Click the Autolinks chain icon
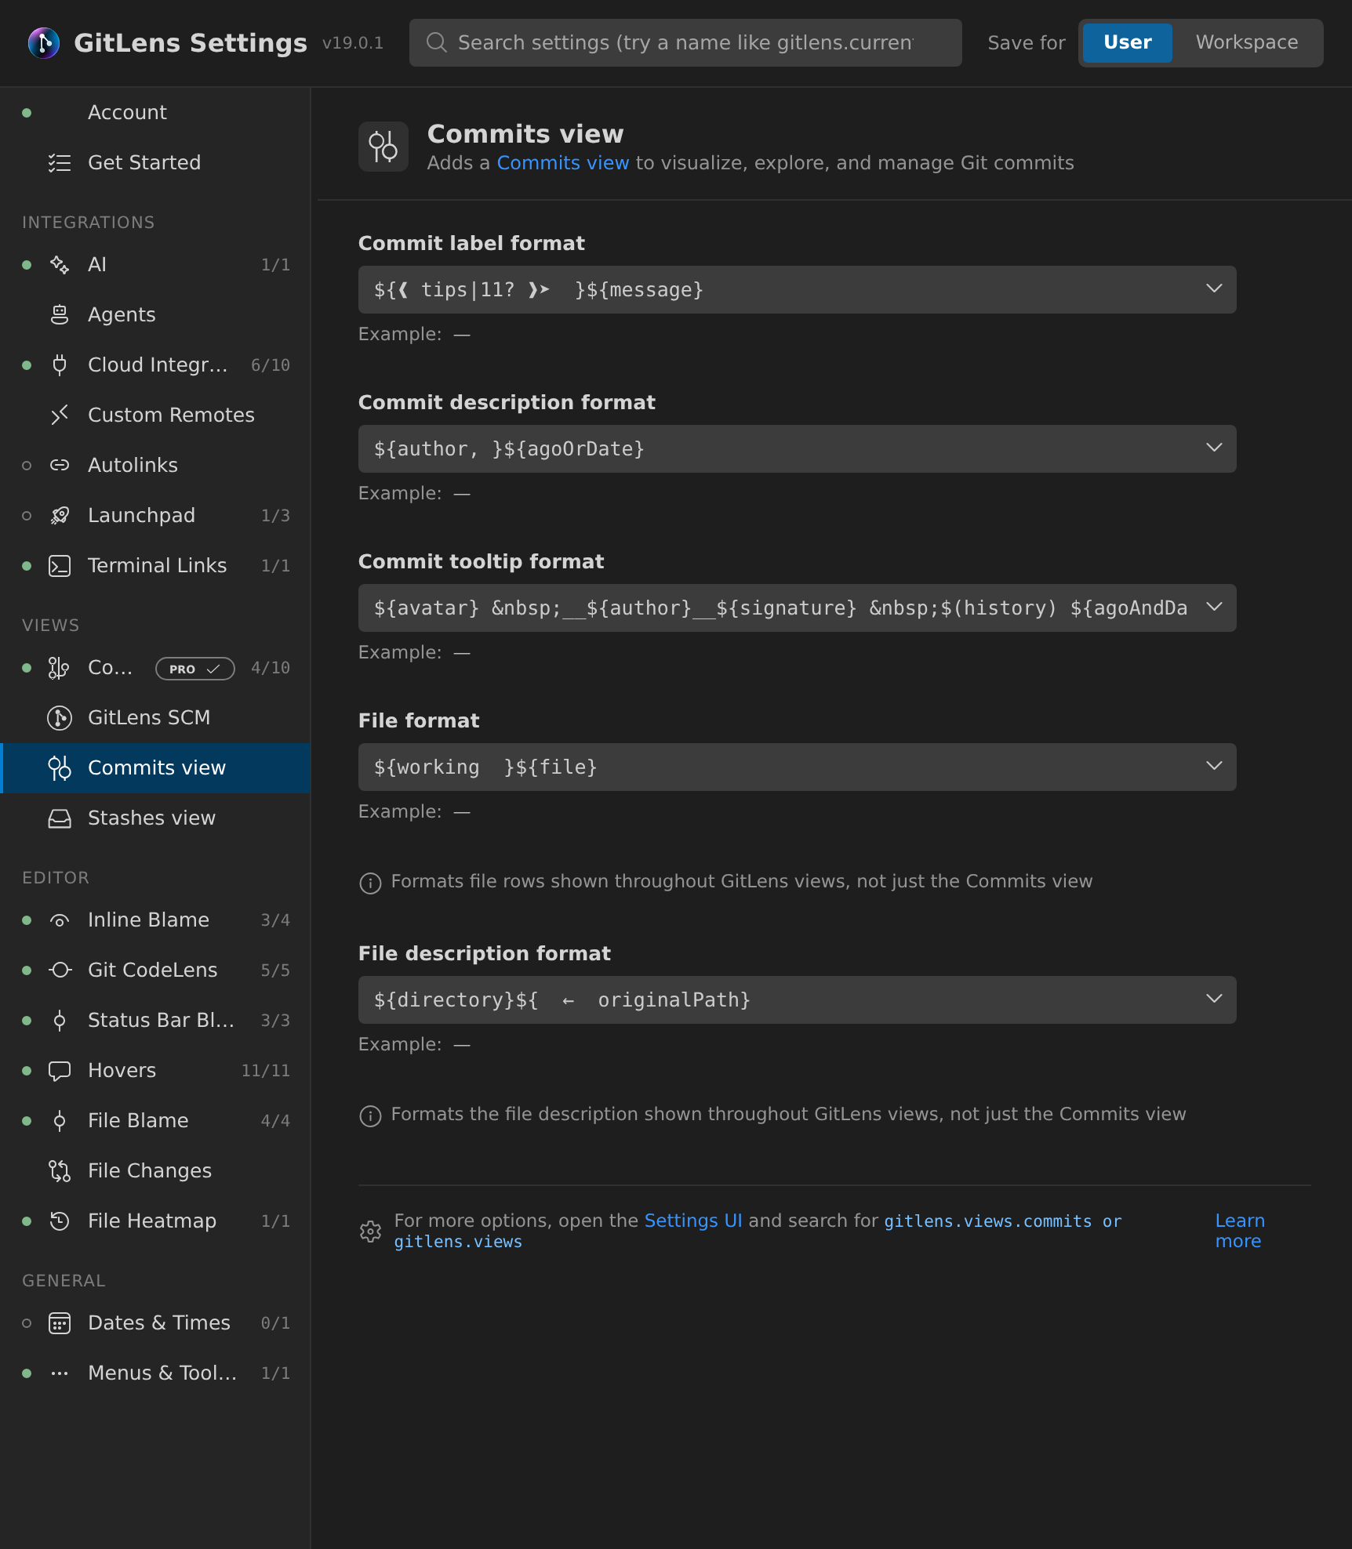This screenshot has width=1352, height=1549. click(x=60, y=465)
